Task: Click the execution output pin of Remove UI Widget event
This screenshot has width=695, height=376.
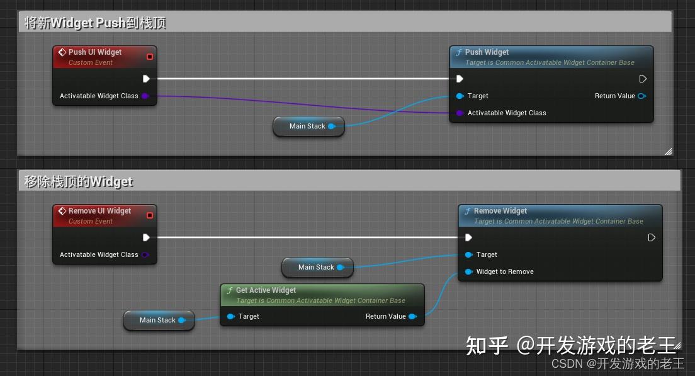Action: [x=146, y=237]
